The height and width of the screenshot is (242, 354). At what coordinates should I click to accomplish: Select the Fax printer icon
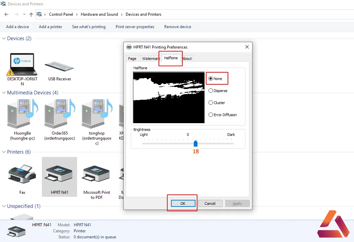tap(22, 174)
